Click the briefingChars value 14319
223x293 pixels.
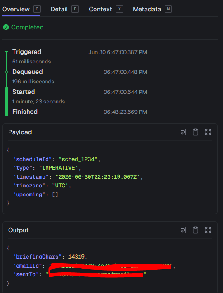click(76, 257)
